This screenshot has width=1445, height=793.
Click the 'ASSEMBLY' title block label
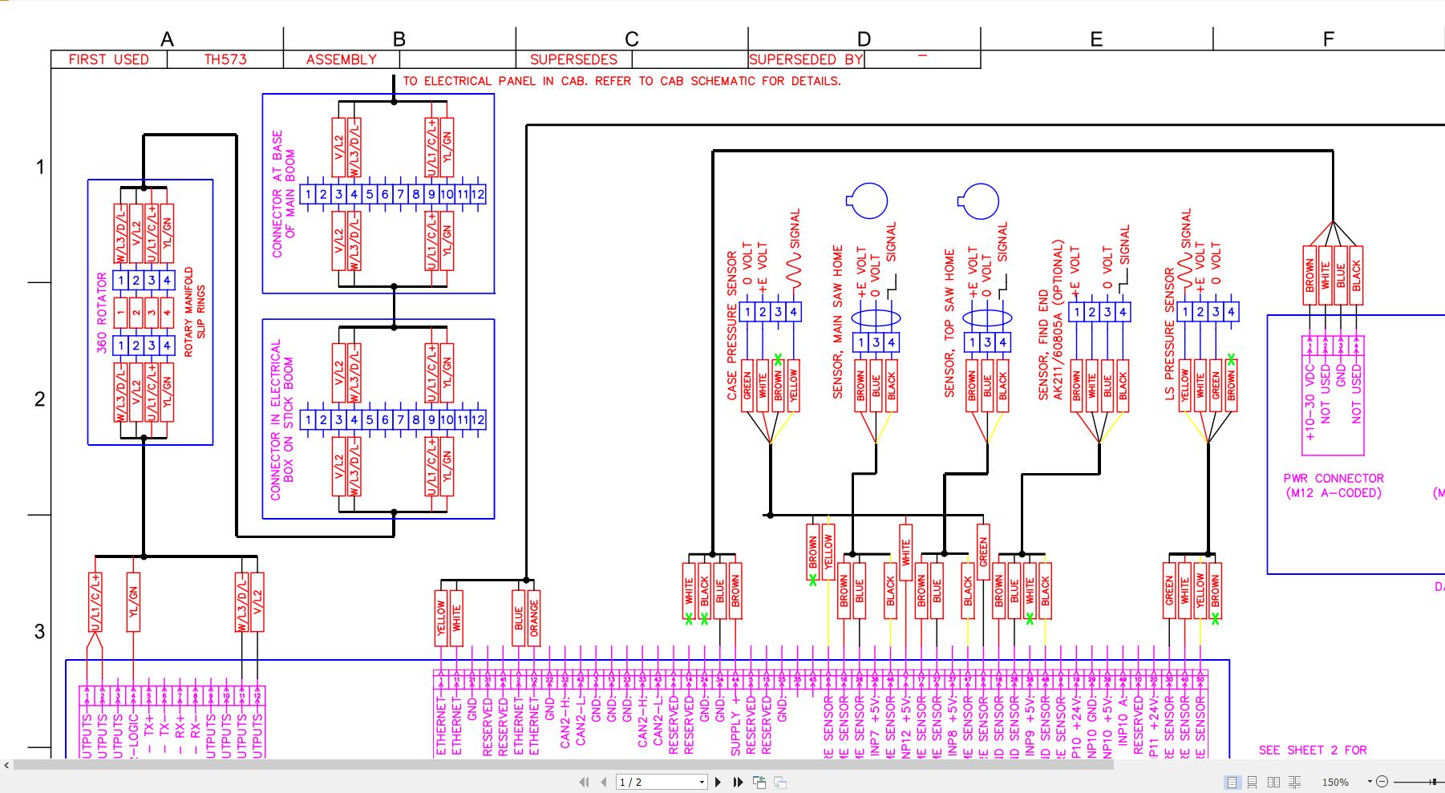(x=341, y=59)
